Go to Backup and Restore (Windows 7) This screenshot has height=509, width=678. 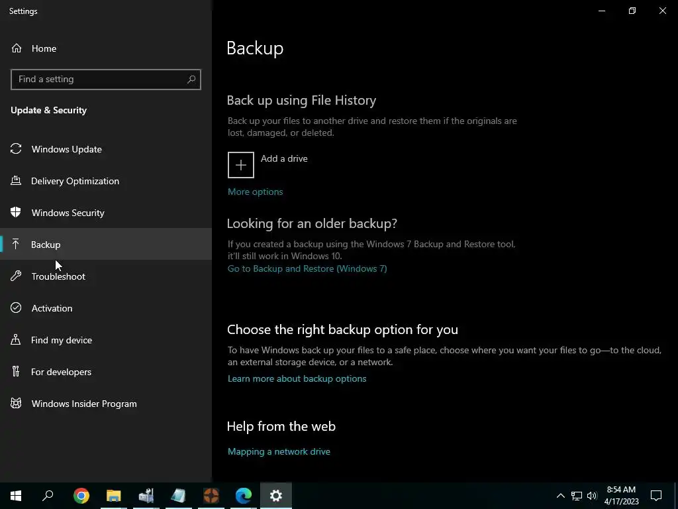[307, 268]
